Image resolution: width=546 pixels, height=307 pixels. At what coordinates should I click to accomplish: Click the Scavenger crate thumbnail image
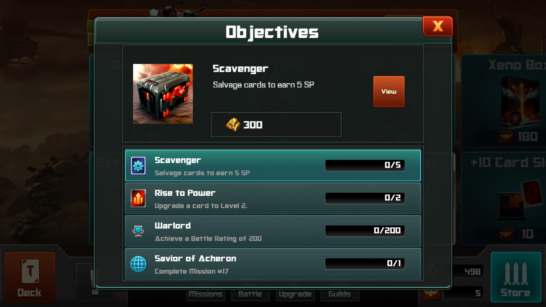[163, 94]
